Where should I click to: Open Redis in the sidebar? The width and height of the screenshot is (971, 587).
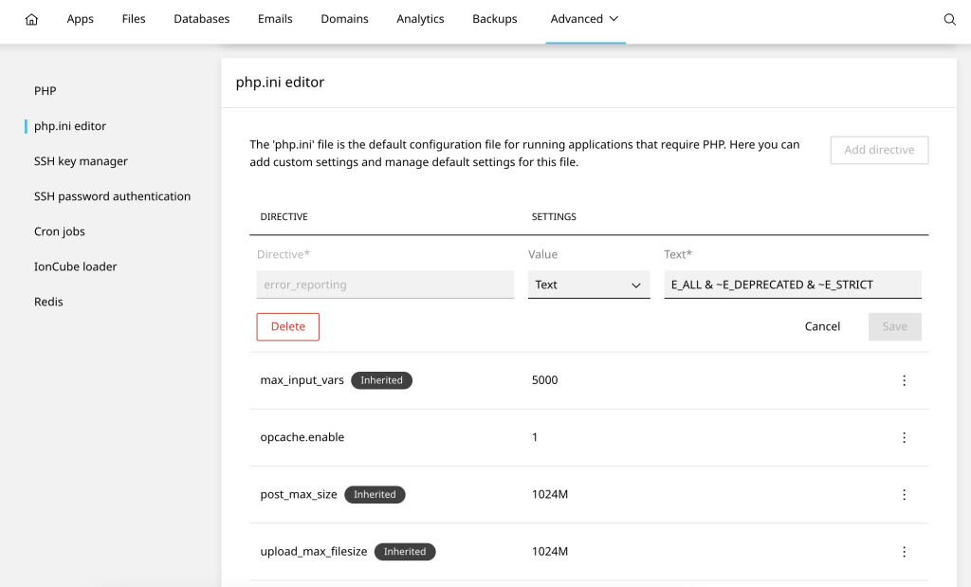coord(48,303)
